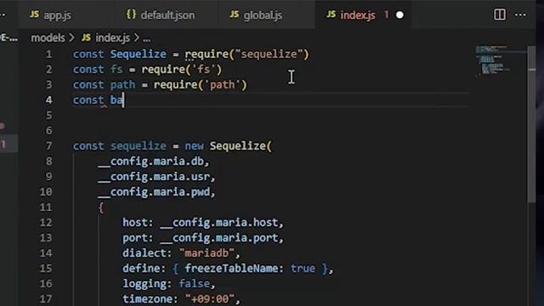Click the 'fs' variable on line 2
The height and width of the screenshot is (306, 544).
coord(116,70)
